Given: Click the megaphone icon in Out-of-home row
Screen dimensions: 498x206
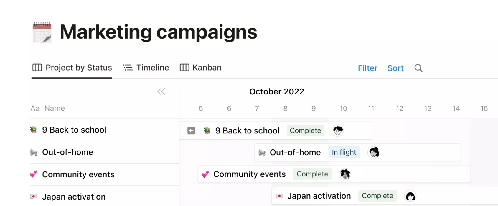Looking at the screenshot, I should [34, 152].
